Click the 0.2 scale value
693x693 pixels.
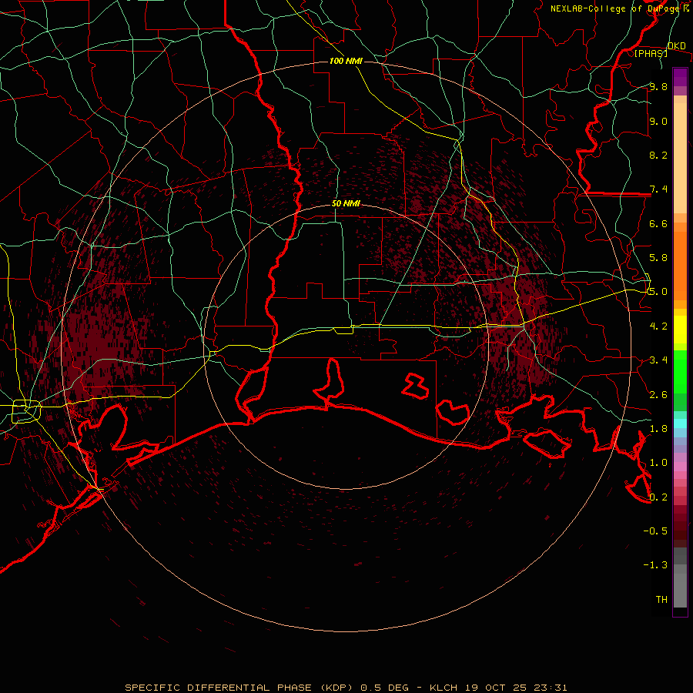[x=658, y=497]
